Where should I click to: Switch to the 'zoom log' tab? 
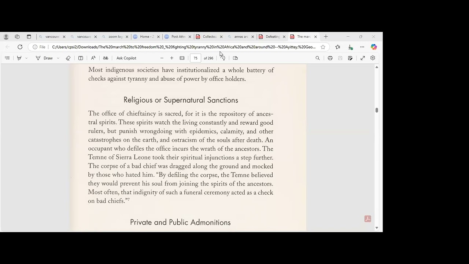coord(115,37)
